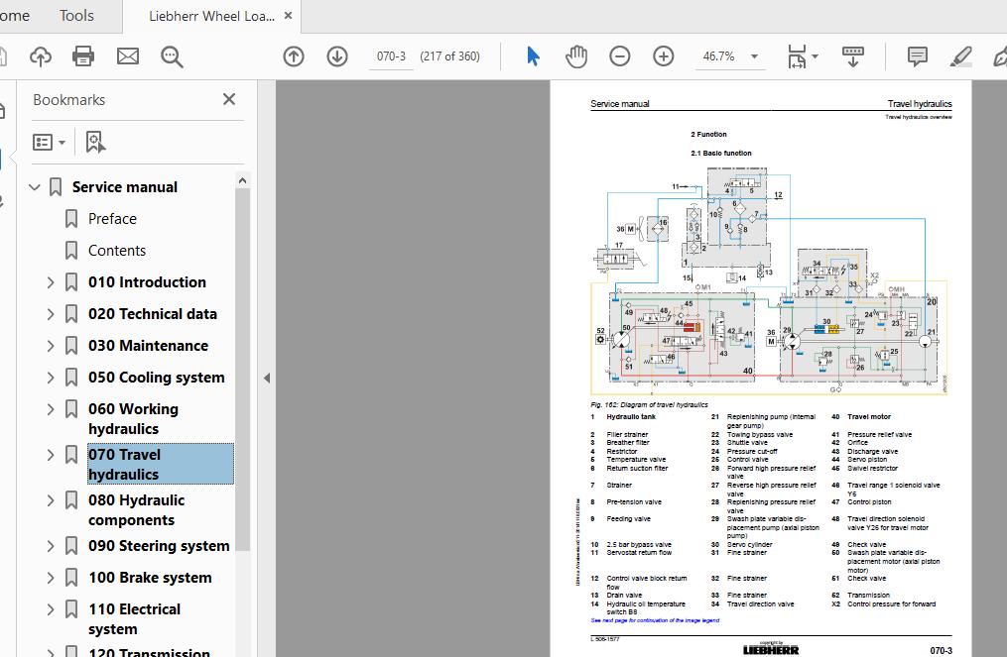Image resolution: width=1007 pixels, height=657 pixels.
Task: Select the Hand tool for panning
Action: 576,56
